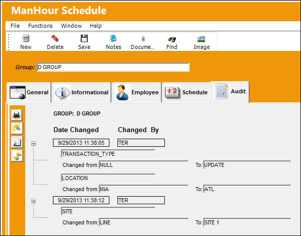Click the TER field beside 11:38:12

click(141, 200)
